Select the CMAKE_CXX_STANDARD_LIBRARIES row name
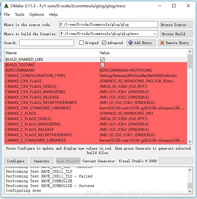The width and height of the screenshot is (197, 199). point(38,108)
